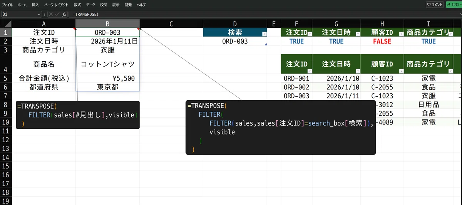Select the column C header
This screenshot has height=205, width=462.
(x=171, y=24)
